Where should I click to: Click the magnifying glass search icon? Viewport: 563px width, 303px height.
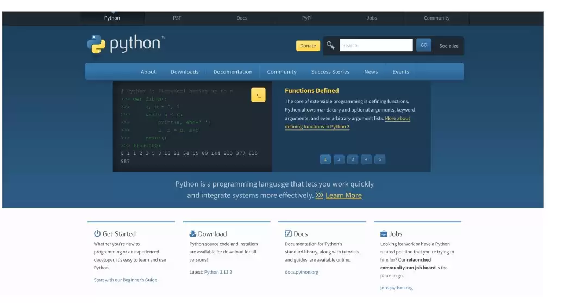[330, 45]
